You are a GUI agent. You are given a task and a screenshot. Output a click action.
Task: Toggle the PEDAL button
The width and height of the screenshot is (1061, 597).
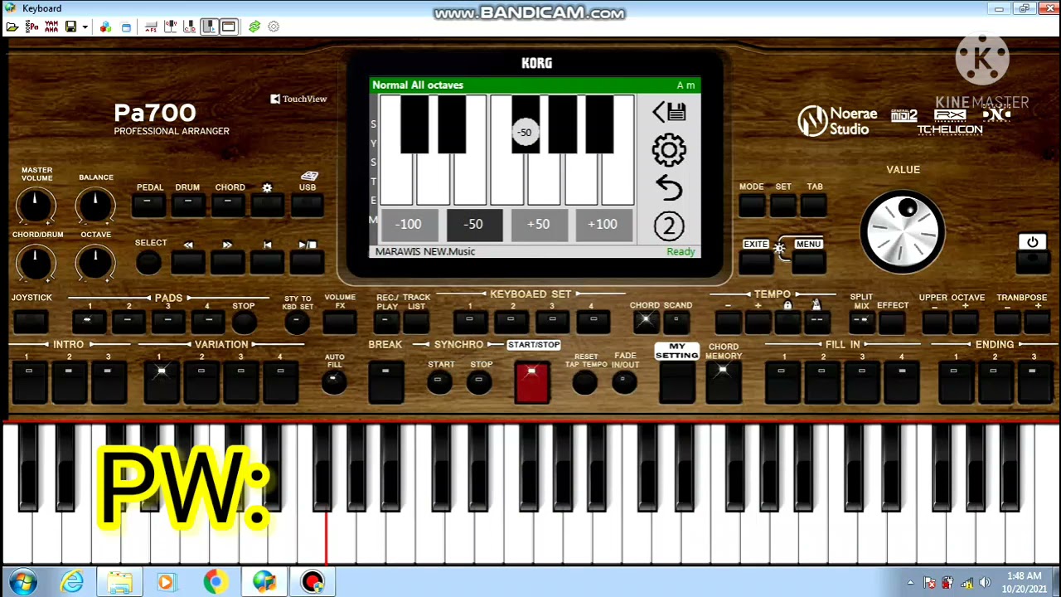pyautogui.click(x=149, y=205)
